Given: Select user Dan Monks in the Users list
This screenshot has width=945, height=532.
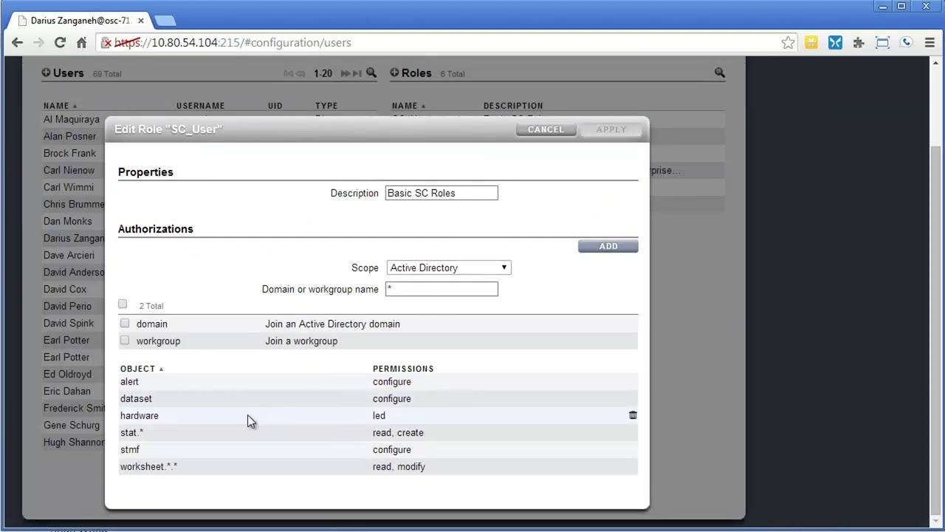Looking at the screenshot, I should point(68,221).
